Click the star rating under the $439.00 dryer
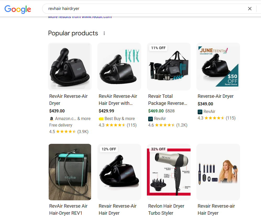Image resolution: width=261 pixels, height=216 pixels. tap(65, 132)
